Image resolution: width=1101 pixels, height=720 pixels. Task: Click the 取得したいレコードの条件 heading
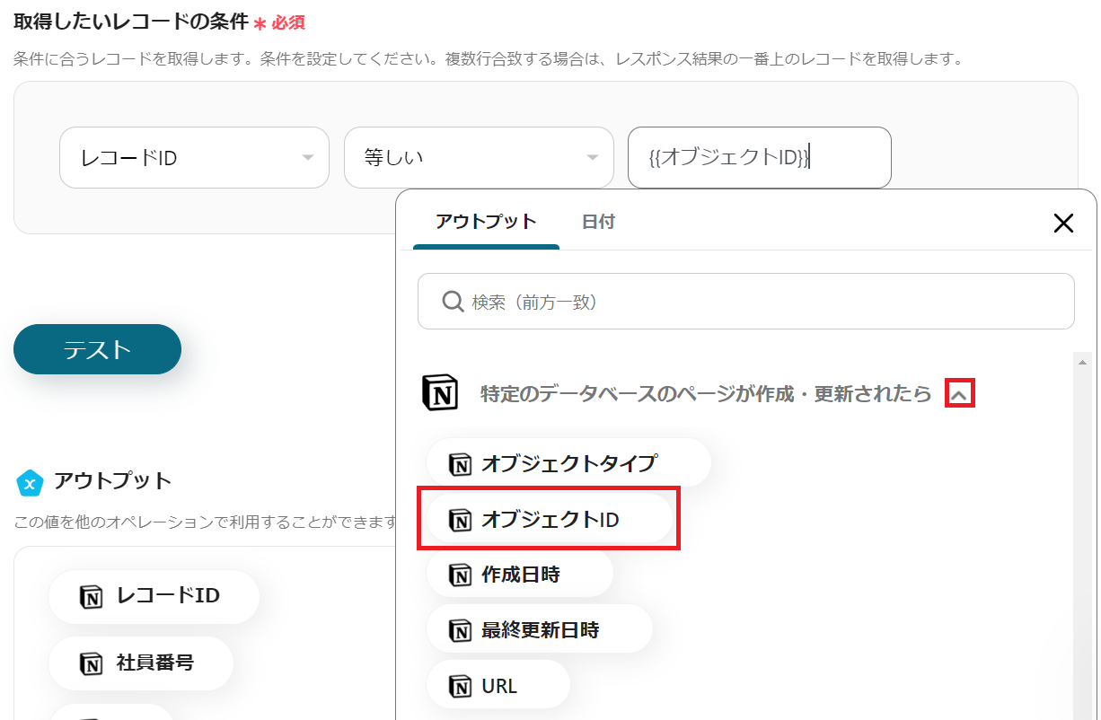click(130, 21)
